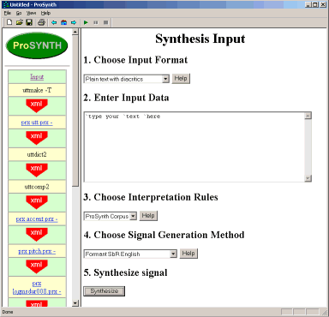Create a new document from the toolbar
The height and width of the screenshot is (317, 329).
click(x=9, y=22)
